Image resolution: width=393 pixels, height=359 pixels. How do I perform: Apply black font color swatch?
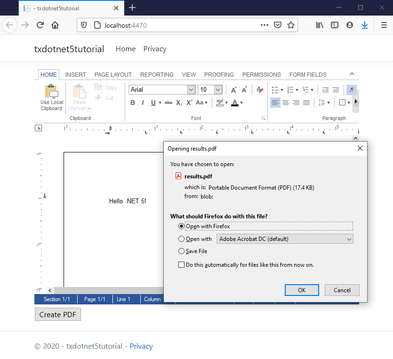(235, 103)
